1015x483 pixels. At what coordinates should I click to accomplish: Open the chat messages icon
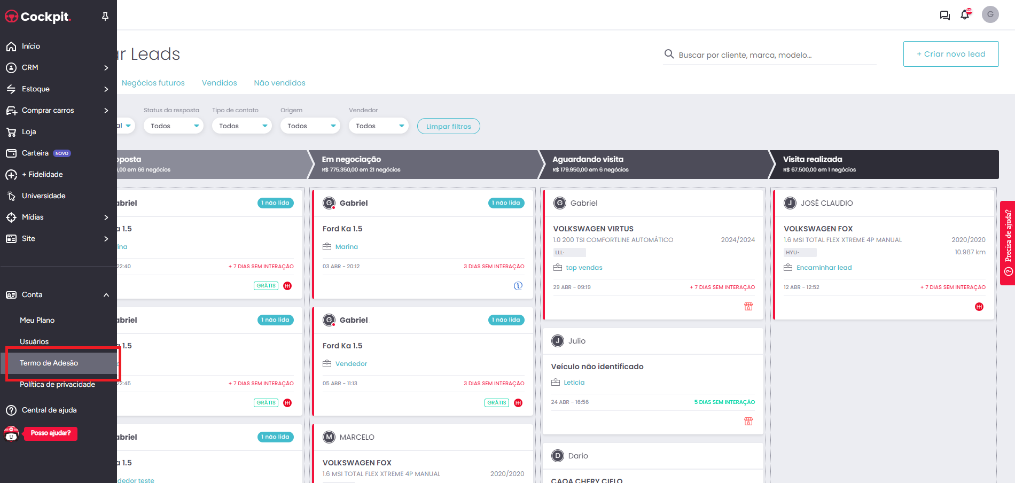tap(944, 15)
